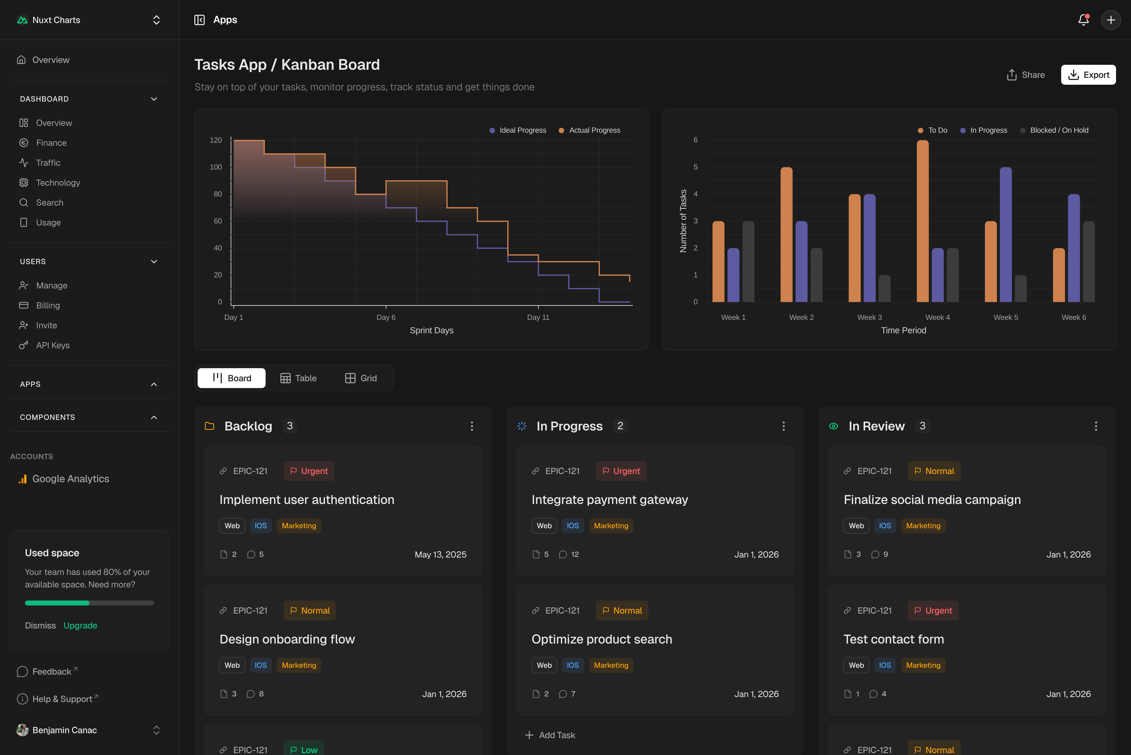Click the Upgrade link
Image resolution: width=1131 pixels, height=755 pixels.
pos(80,625)
